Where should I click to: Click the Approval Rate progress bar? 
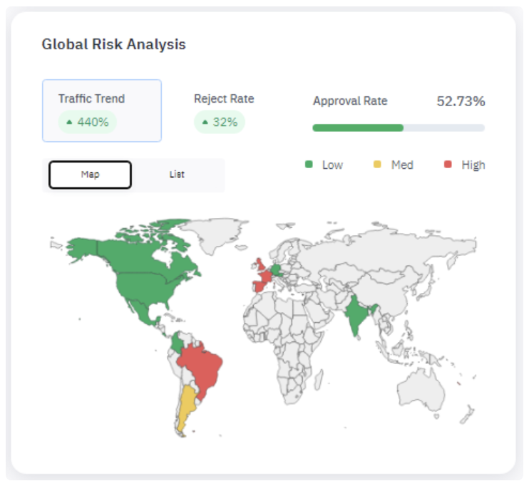point(398,128)
